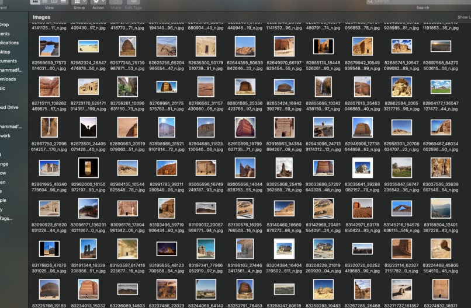The width and height of the screenshot is (471, 308).
Task: Click the Images section header
Action: coord(41,17)
